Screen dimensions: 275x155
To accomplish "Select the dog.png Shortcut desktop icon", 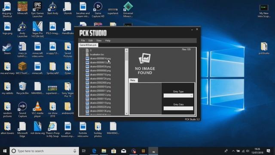I will pos(7,9).
